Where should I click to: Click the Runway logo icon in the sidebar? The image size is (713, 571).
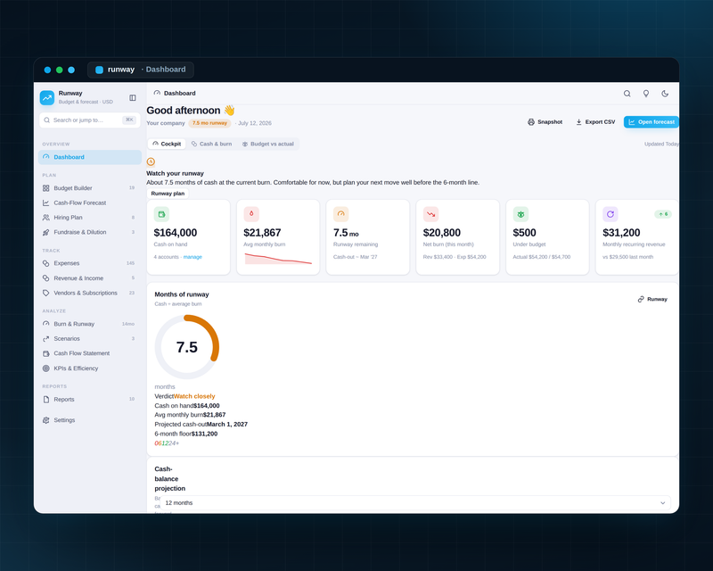point(47,97)
